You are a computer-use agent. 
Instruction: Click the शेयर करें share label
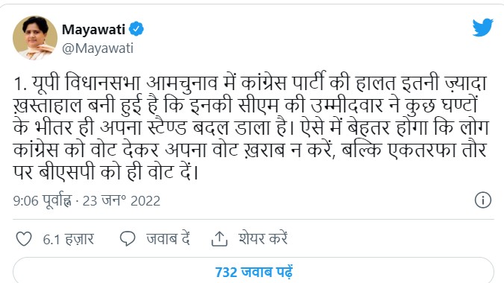pyautogui.click(x=263, y=239)
